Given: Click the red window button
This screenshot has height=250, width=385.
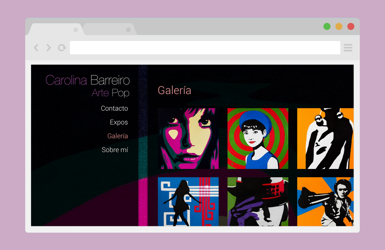Looking at the screenshot, I should (351, 26).
